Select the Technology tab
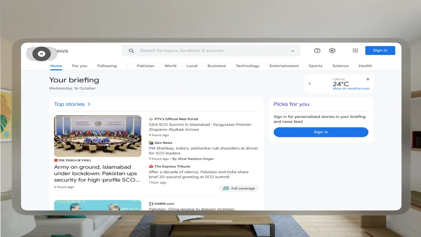The image size is (421, 237). 248,66
